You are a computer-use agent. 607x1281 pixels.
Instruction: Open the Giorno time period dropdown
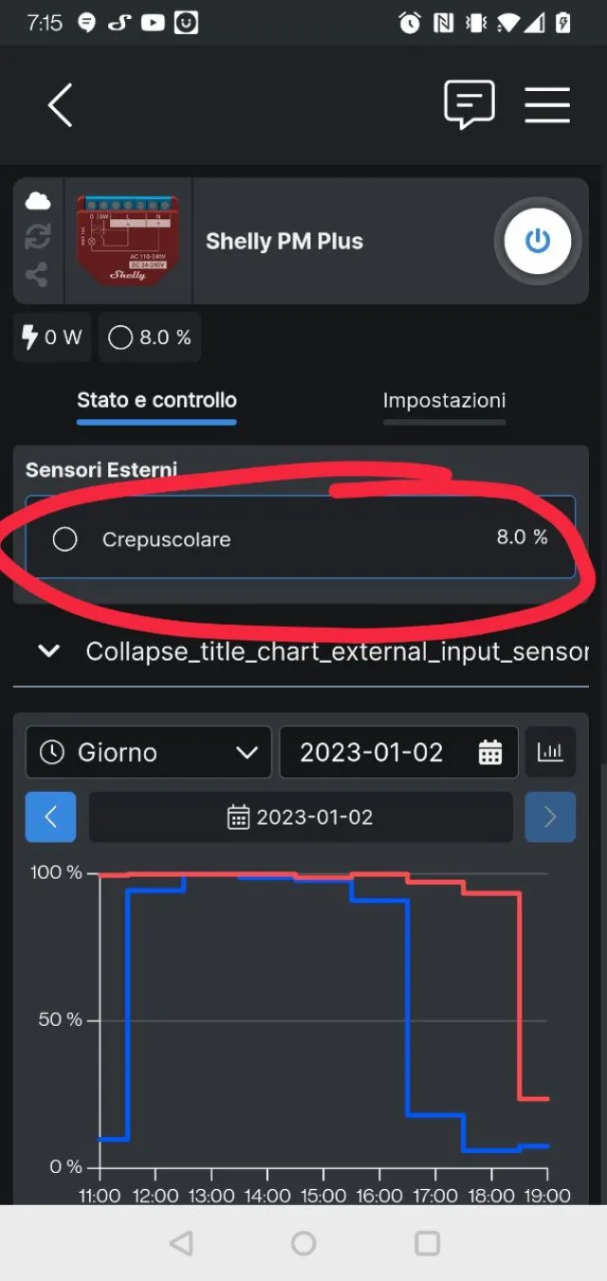coord(147,752)
